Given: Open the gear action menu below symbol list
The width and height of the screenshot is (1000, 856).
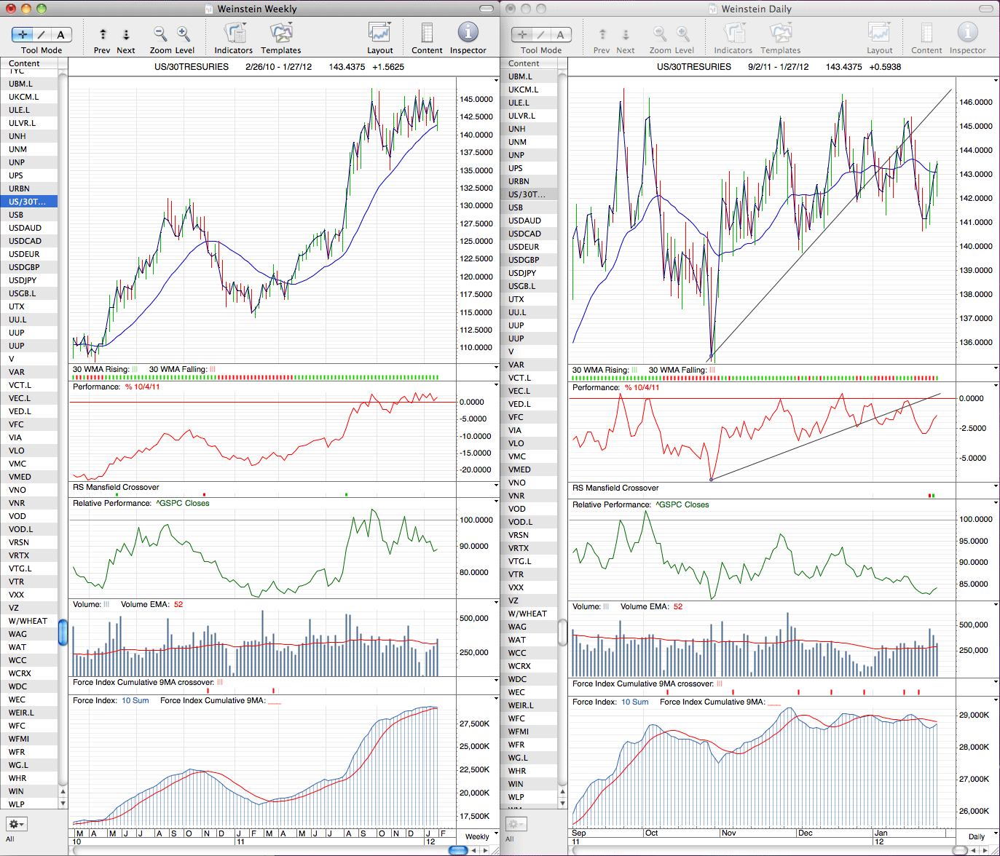Looking at the screenshot, I should [16, 824].
